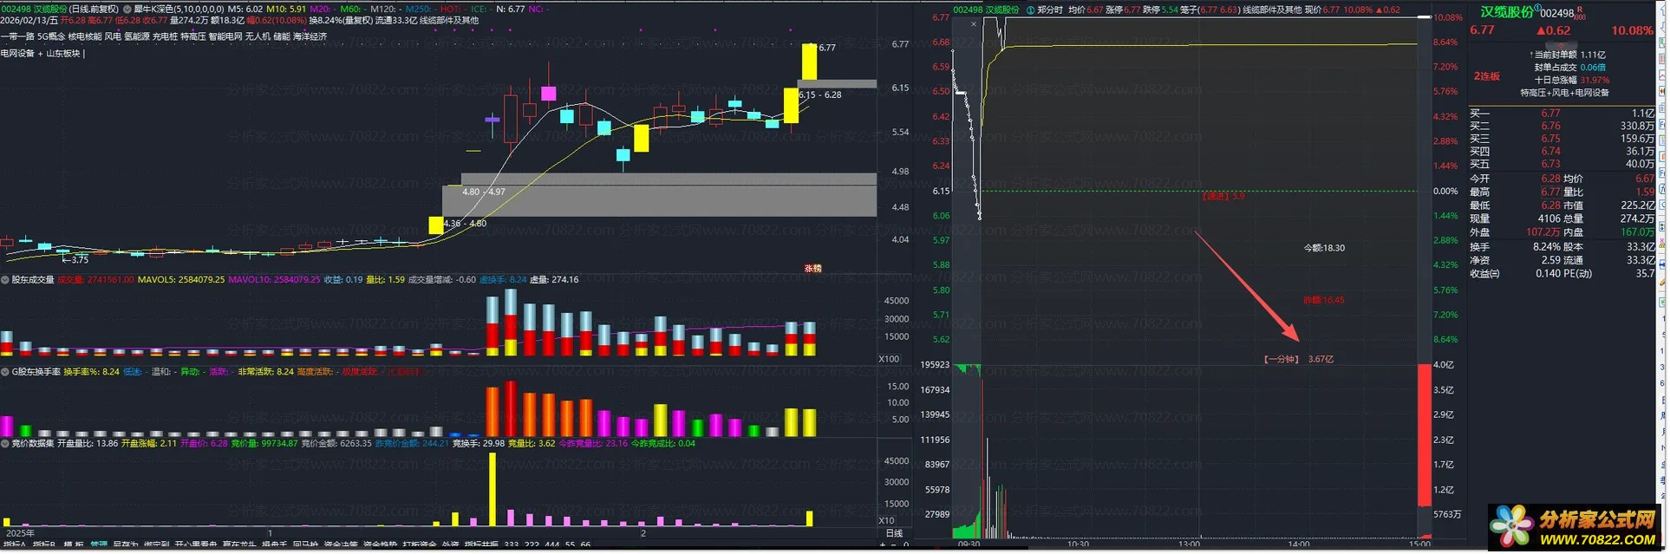Open the 5G概念 concept tag
This screenshot has width=1670, height=554.
[50, 37]
